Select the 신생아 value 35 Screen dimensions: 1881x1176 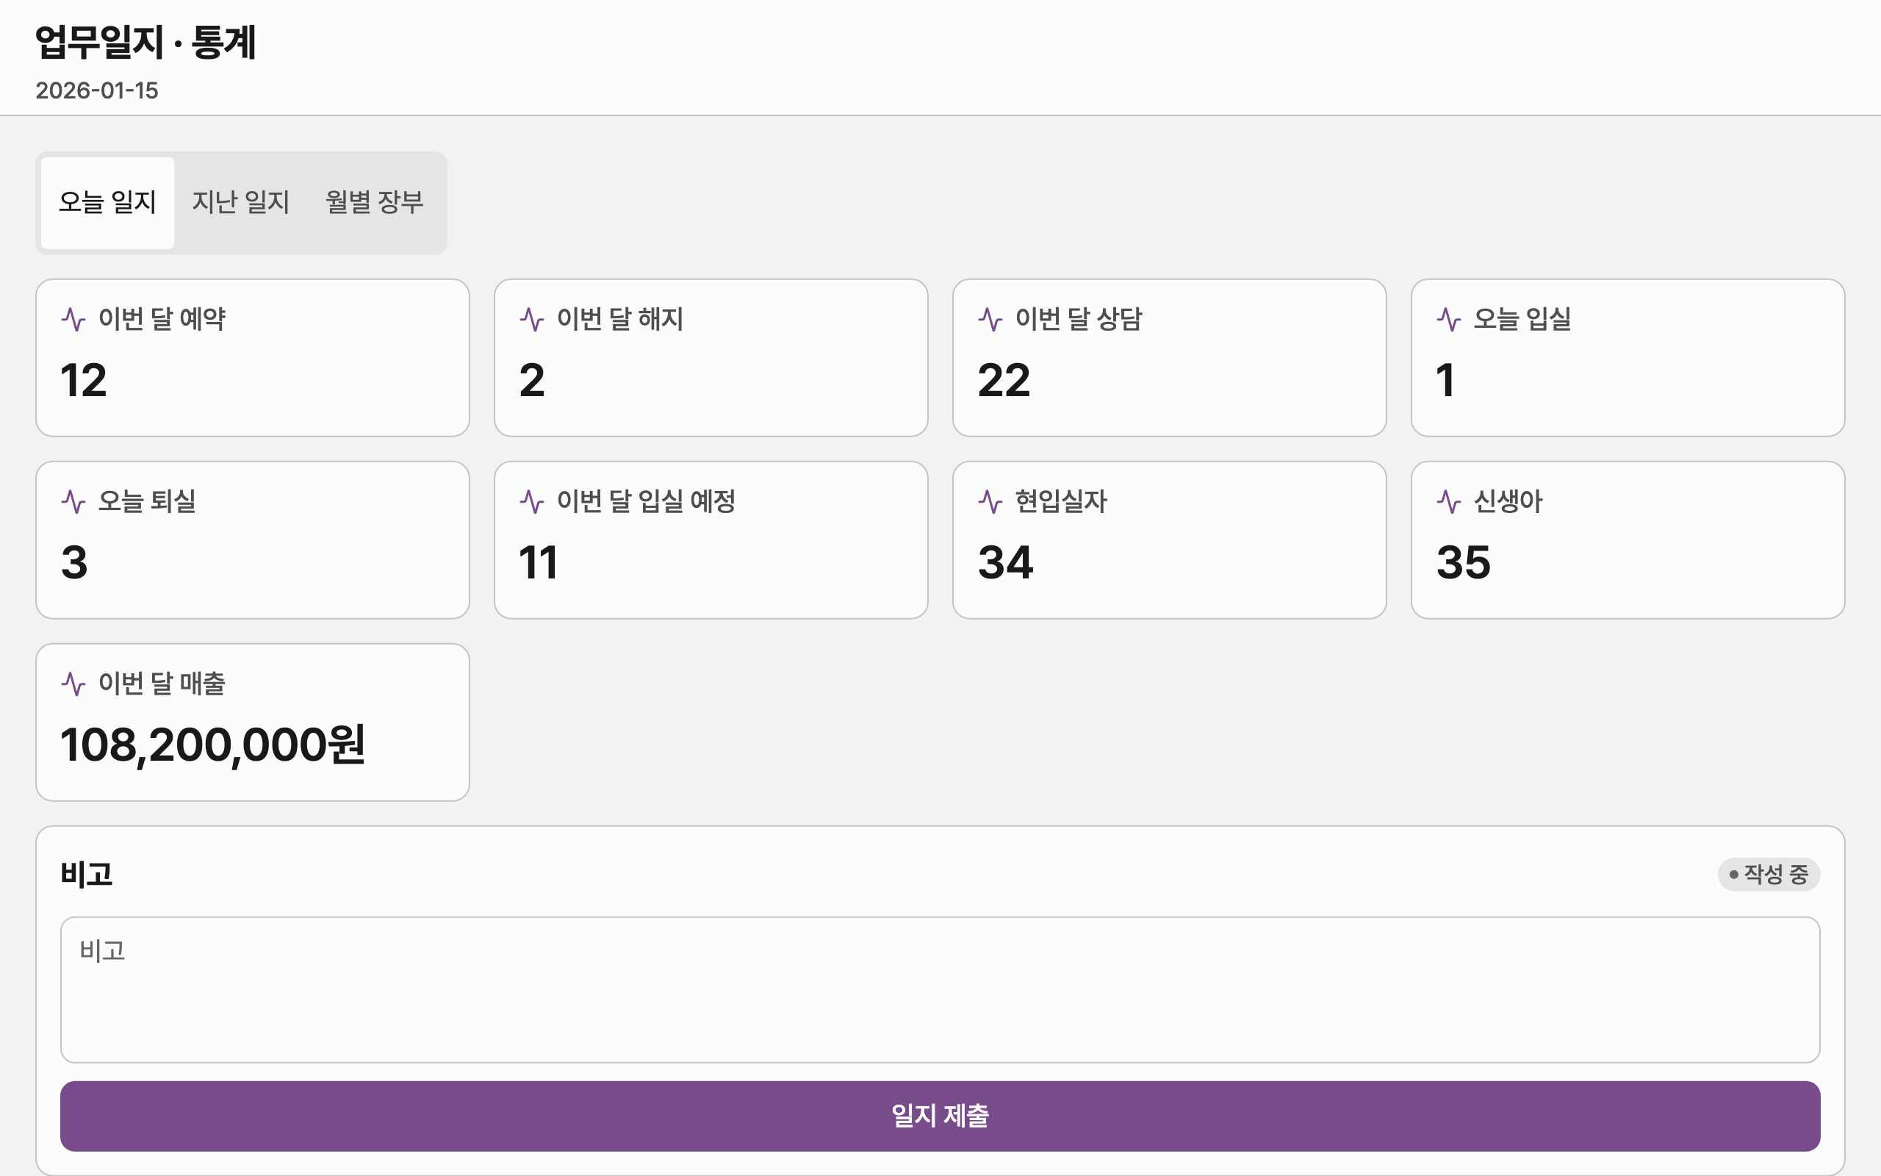click(x=1463, y=562)
